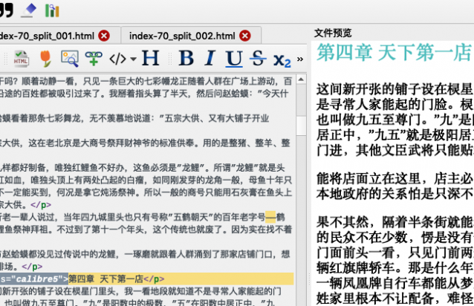Click the 第四章 天下第一店 heading in preview
The image size is (474, 306).
pos(393,52)
